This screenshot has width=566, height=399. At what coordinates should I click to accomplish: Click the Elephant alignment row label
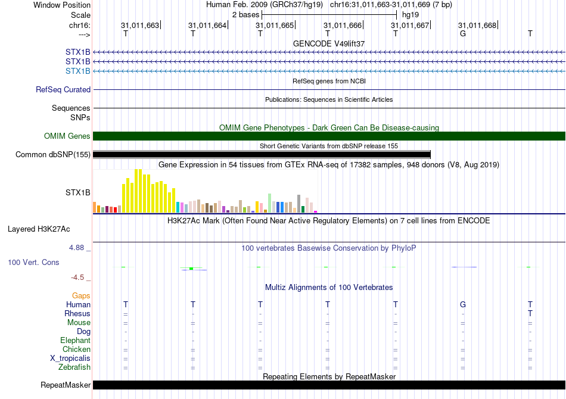click(x=75, y=340)
